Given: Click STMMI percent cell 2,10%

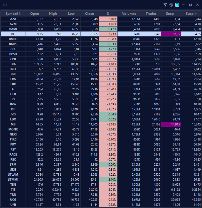Looking at the screenshot, I should [108, 180].
